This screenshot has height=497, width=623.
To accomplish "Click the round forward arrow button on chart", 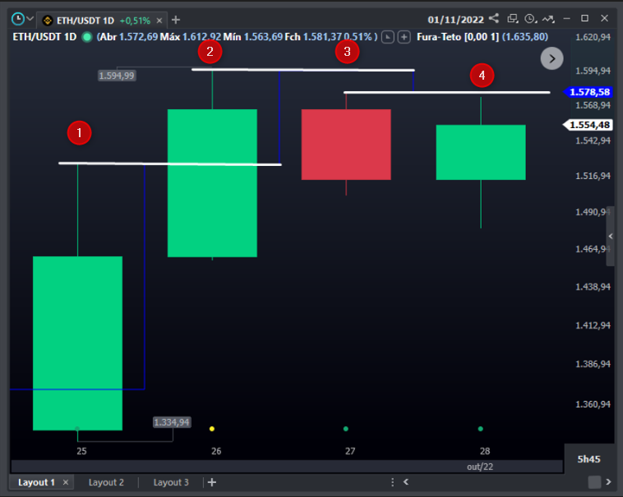I will tap(551, 58).
